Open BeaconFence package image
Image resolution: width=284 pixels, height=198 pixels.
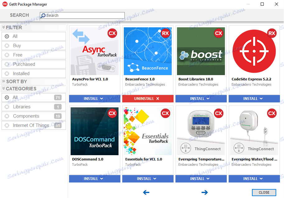[148, 51]
